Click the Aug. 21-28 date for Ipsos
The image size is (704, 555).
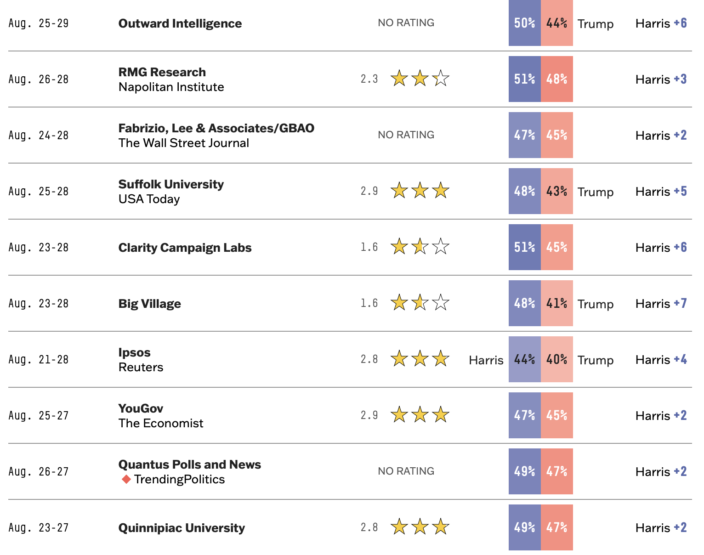(39, 359)
